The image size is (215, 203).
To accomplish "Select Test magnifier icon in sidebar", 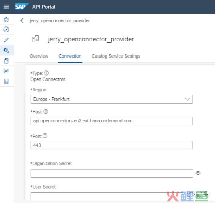I will tap(6, 50).
